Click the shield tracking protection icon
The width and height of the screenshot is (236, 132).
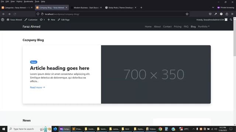point(38,14)
